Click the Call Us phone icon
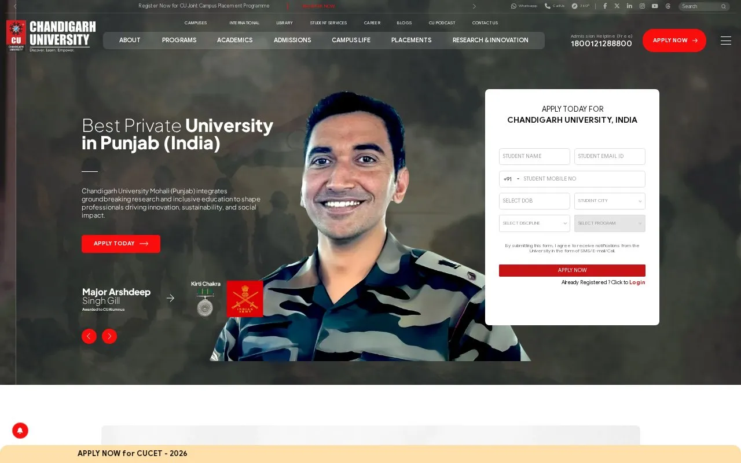Image resolution: width=741 pixels, height=463 pixels. click(548, 6)
